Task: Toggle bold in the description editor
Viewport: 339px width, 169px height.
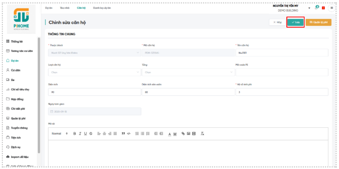Action: point(74,134)
